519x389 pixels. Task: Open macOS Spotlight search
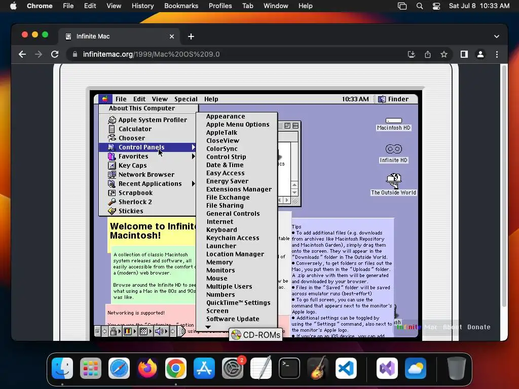tap(419, 6)
